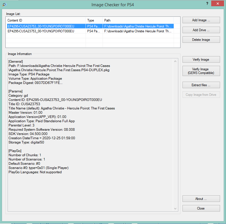Image resolution: width=226 pixels, height=224 pixels.
Task: Click the Number of Chunks: 1 line
Action: coord(25,155)
